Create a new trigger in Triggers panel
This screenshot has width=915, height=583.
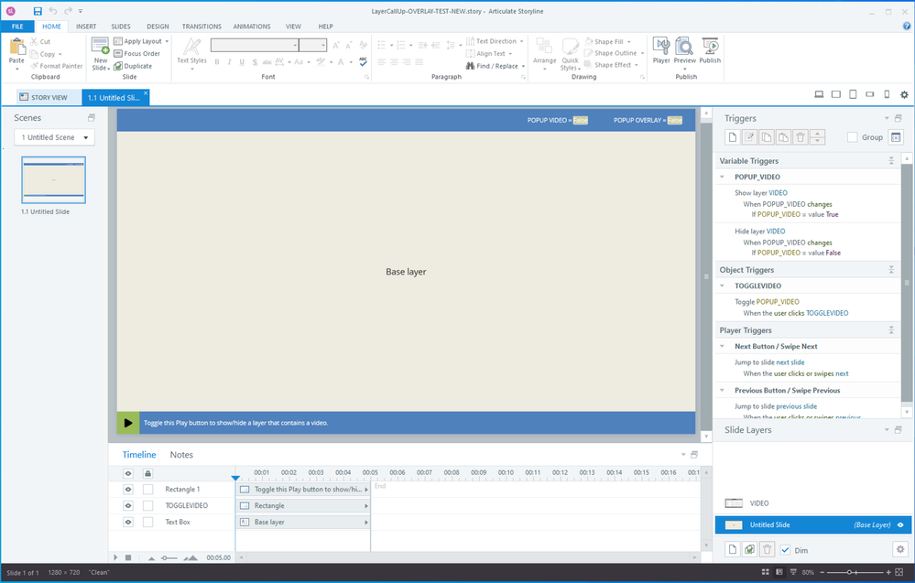[733, 137]
